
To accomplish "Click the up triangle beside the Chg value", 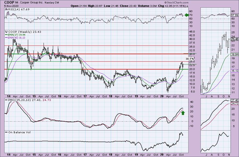I will [x=187, y=6].
